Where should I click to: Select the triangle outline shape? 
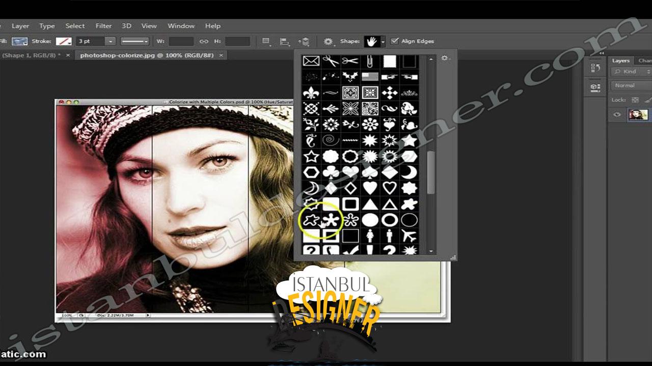[390, 204]
